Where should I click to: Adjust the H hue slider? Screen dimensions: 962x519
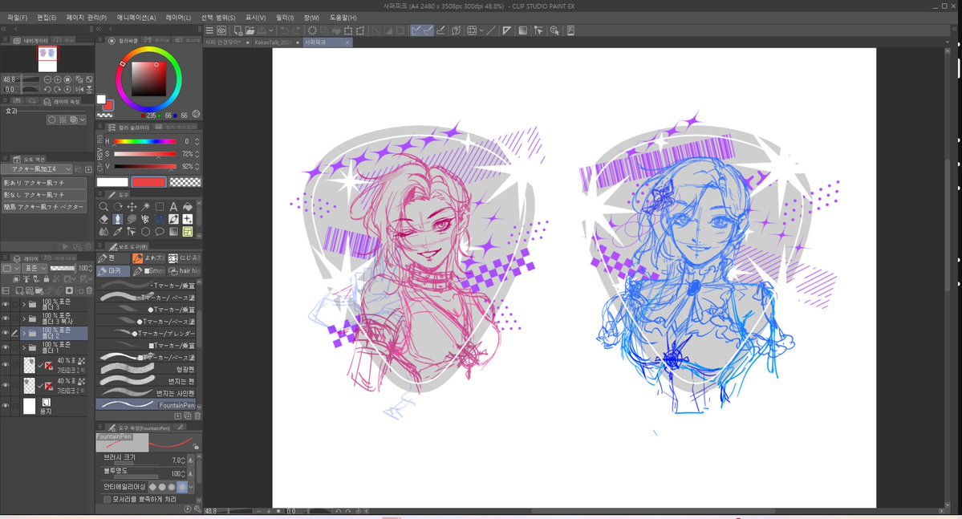point(145,142)
